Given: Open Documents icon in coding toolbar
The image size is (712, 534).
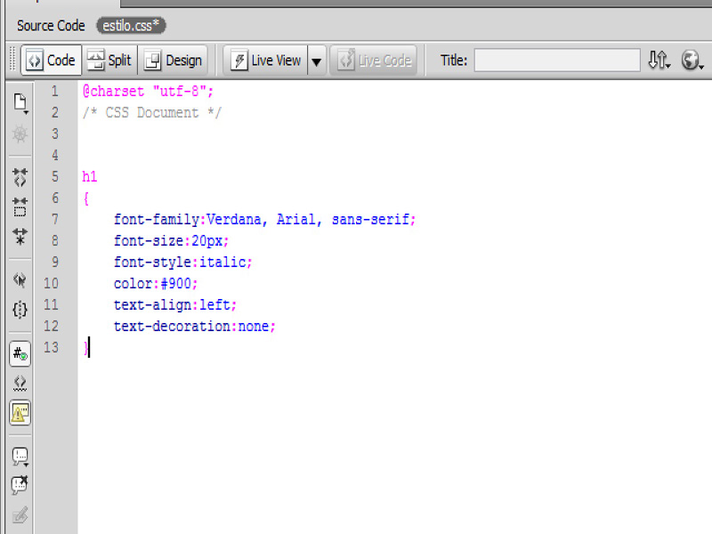Looking at the screenshot, I should pyautogui.click(x=20, y=103).
